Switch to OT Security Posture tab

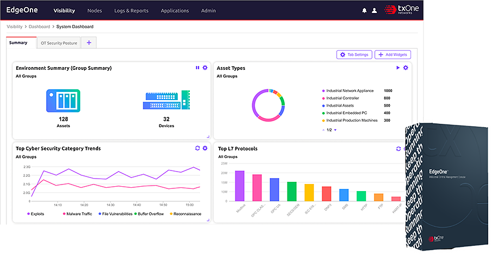(x=59, y=43)
